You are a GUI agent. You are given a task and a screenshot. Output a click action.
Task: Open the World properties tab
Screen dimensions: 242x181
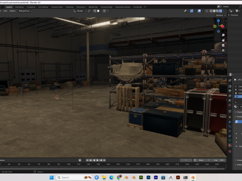click(230, 105)
